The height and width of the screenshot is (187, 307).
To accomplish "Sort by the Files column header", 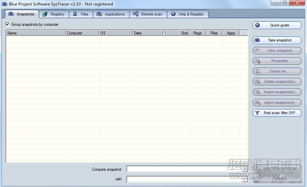I will (x=214, y=33).
